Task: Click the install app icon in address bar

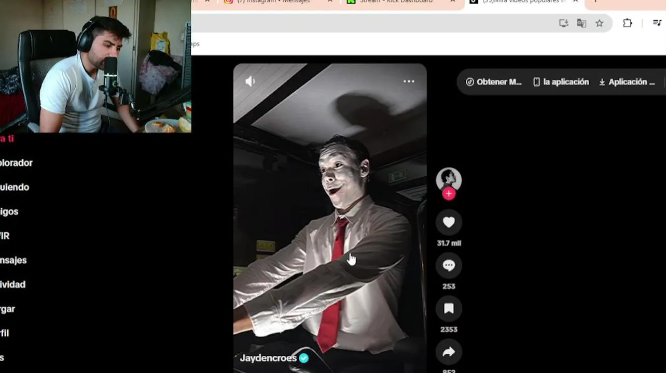Action: [564, 23]
